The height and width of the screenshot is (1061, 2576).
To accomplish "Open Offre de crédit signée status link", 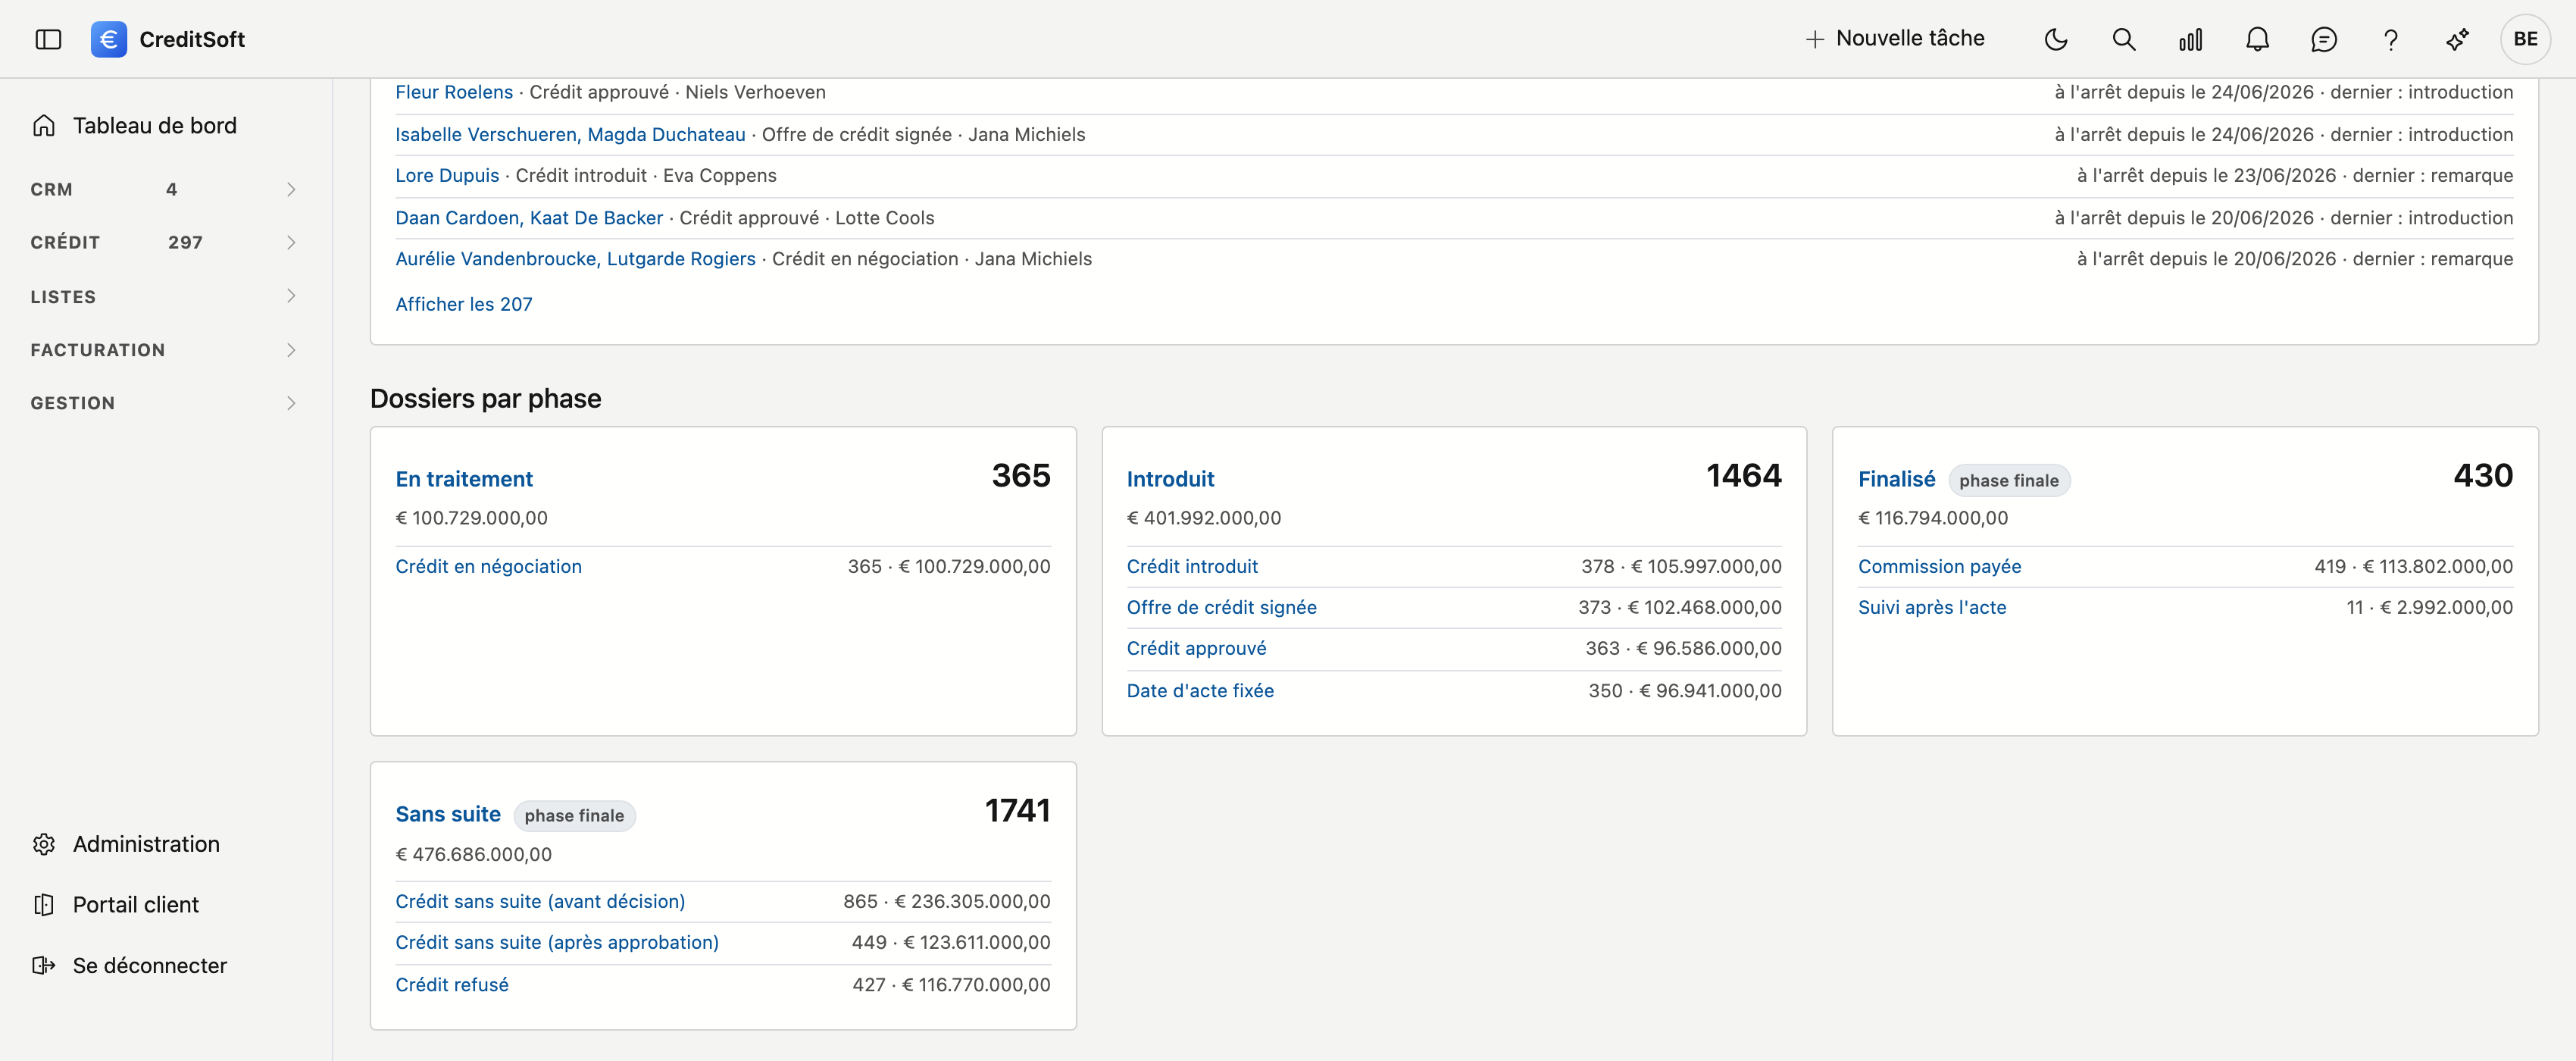I will 1221,607.
